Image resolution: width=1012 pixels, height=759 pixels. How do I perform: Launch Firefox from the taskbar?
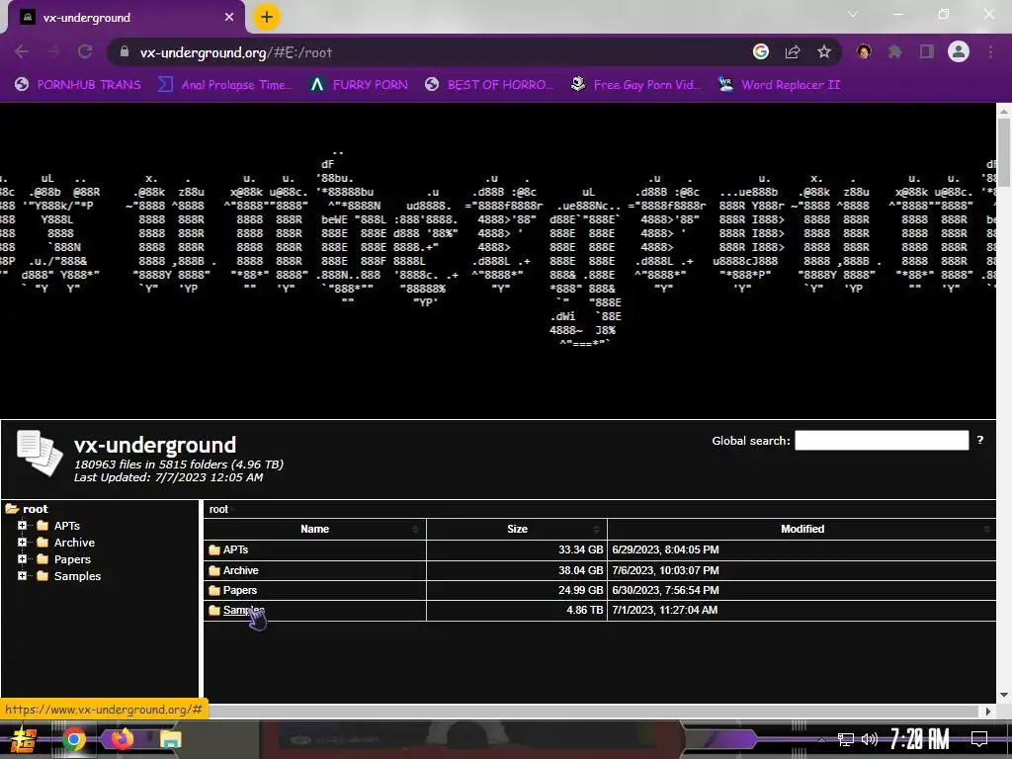coord(122,739)
